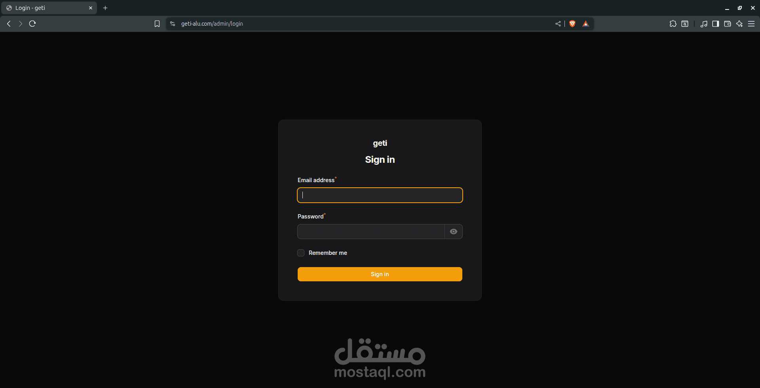Screen dimensions: 760x388
Task: Click the share icon in address bar
Action: tap(558, 24)
